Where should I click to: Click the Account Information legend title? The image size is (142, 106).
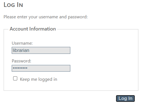pyautogui.click(x=33, y=29)
